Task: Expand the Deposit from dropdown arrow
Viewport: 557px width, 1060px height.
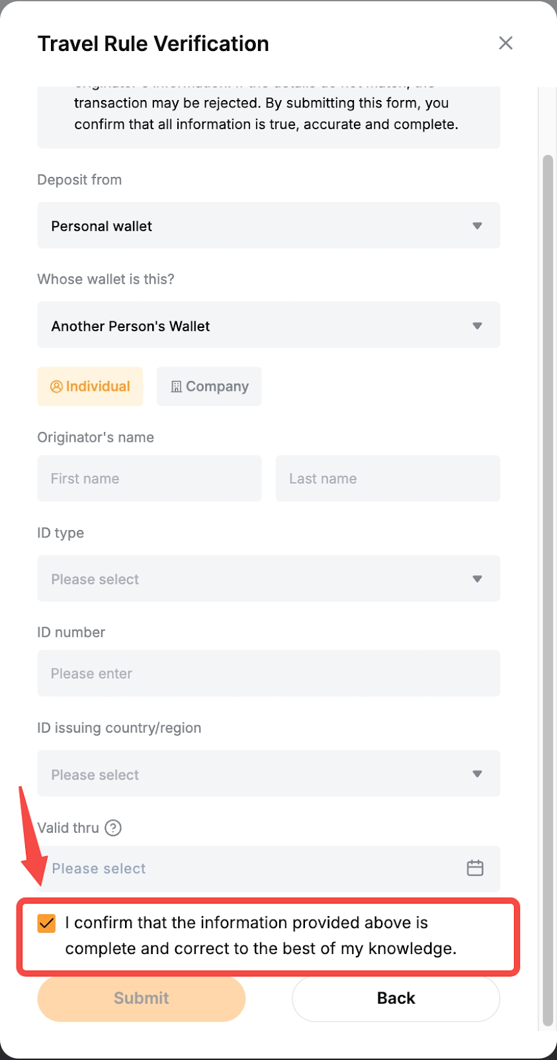Action: [x=477, y=226]
